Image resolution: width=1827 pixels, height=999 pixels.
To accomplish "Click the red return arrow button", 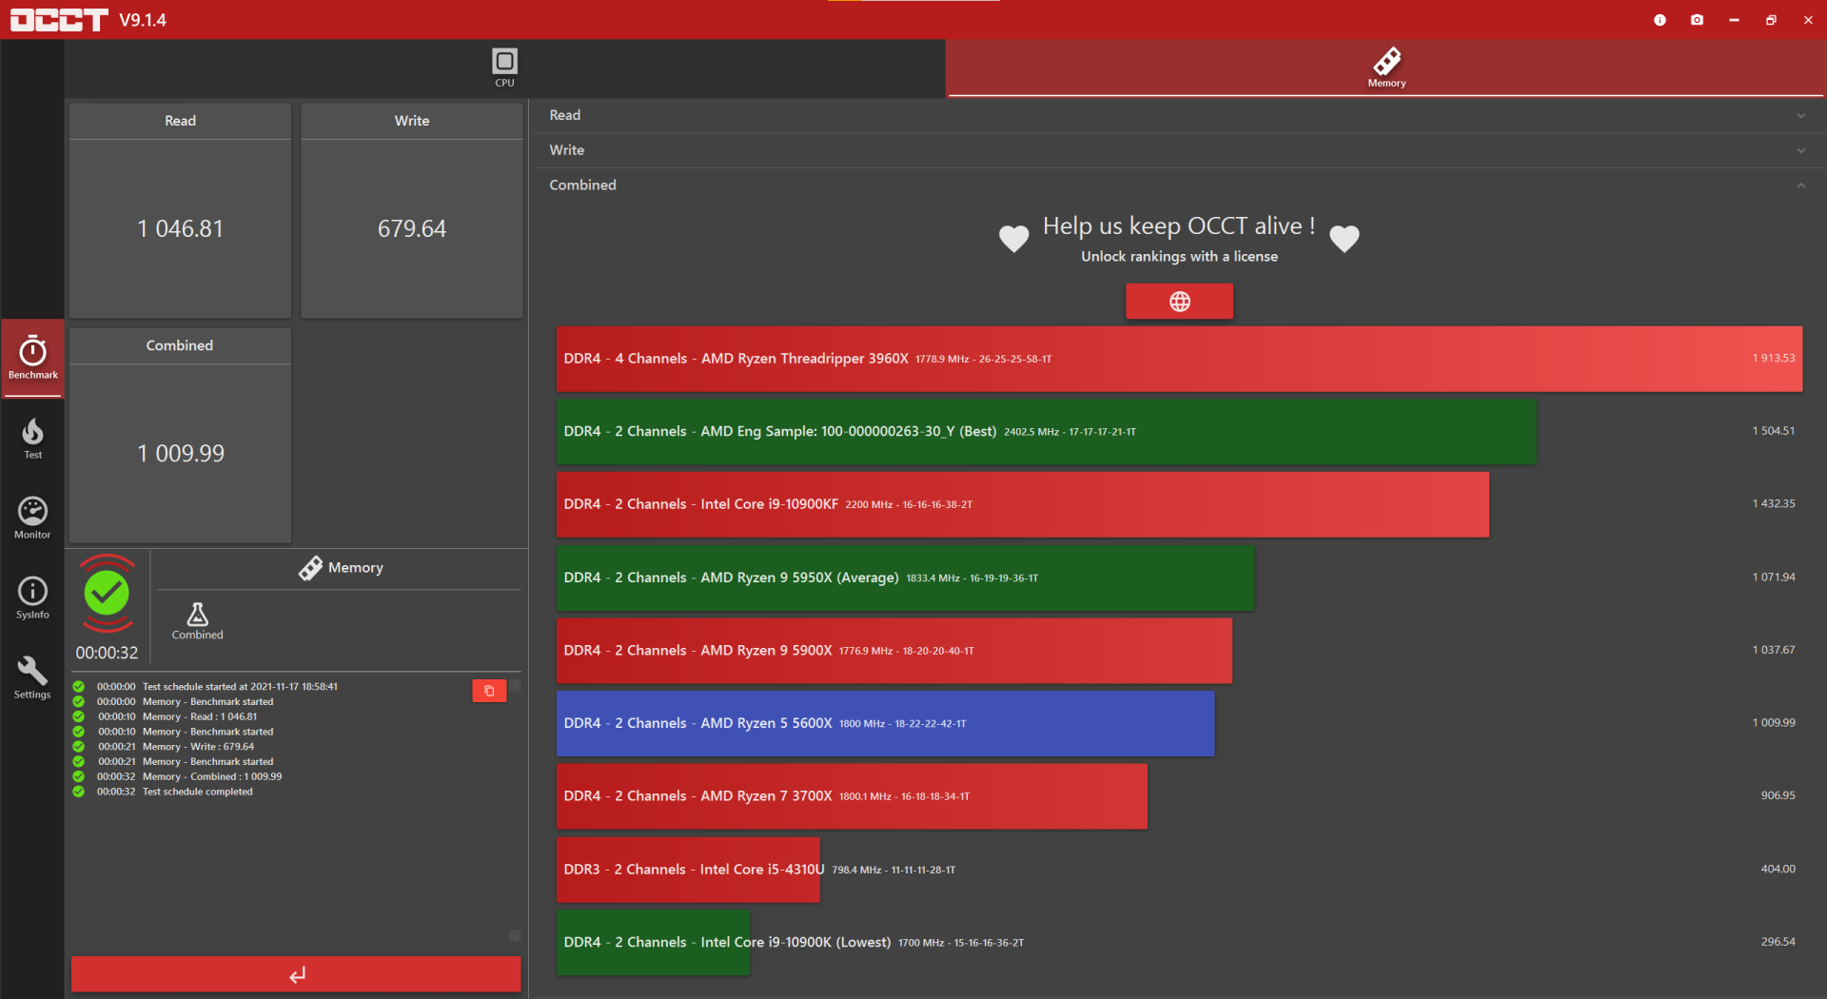I will tap(296, 974).
